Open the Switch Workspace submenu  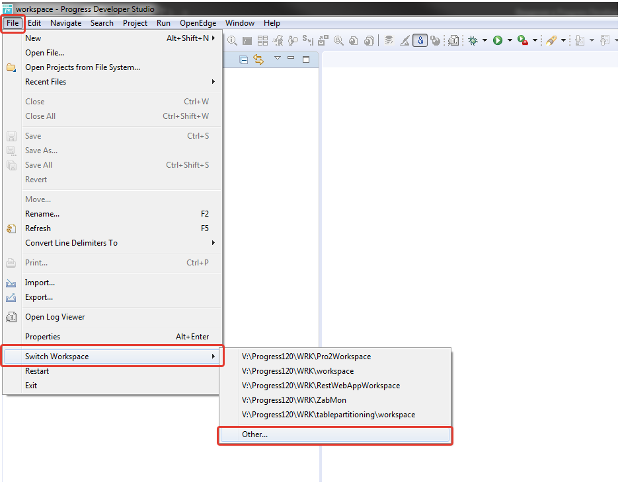pos(112,357)
